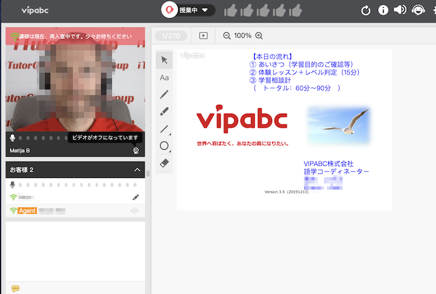
Task: Select the eraser tool
Action: [x=164, y=163]
